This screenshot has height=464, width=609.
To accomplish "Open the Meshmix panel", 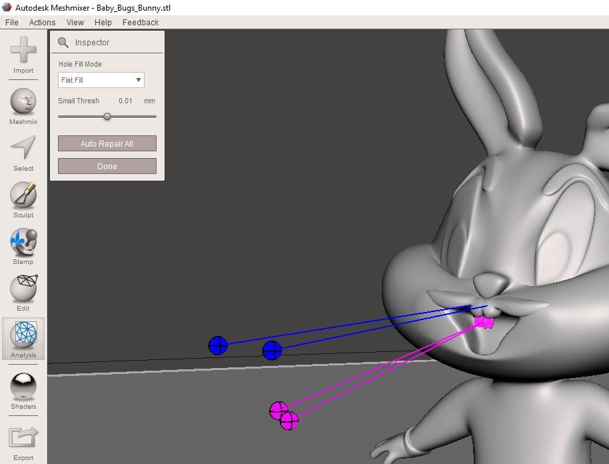I will (23, 106).
